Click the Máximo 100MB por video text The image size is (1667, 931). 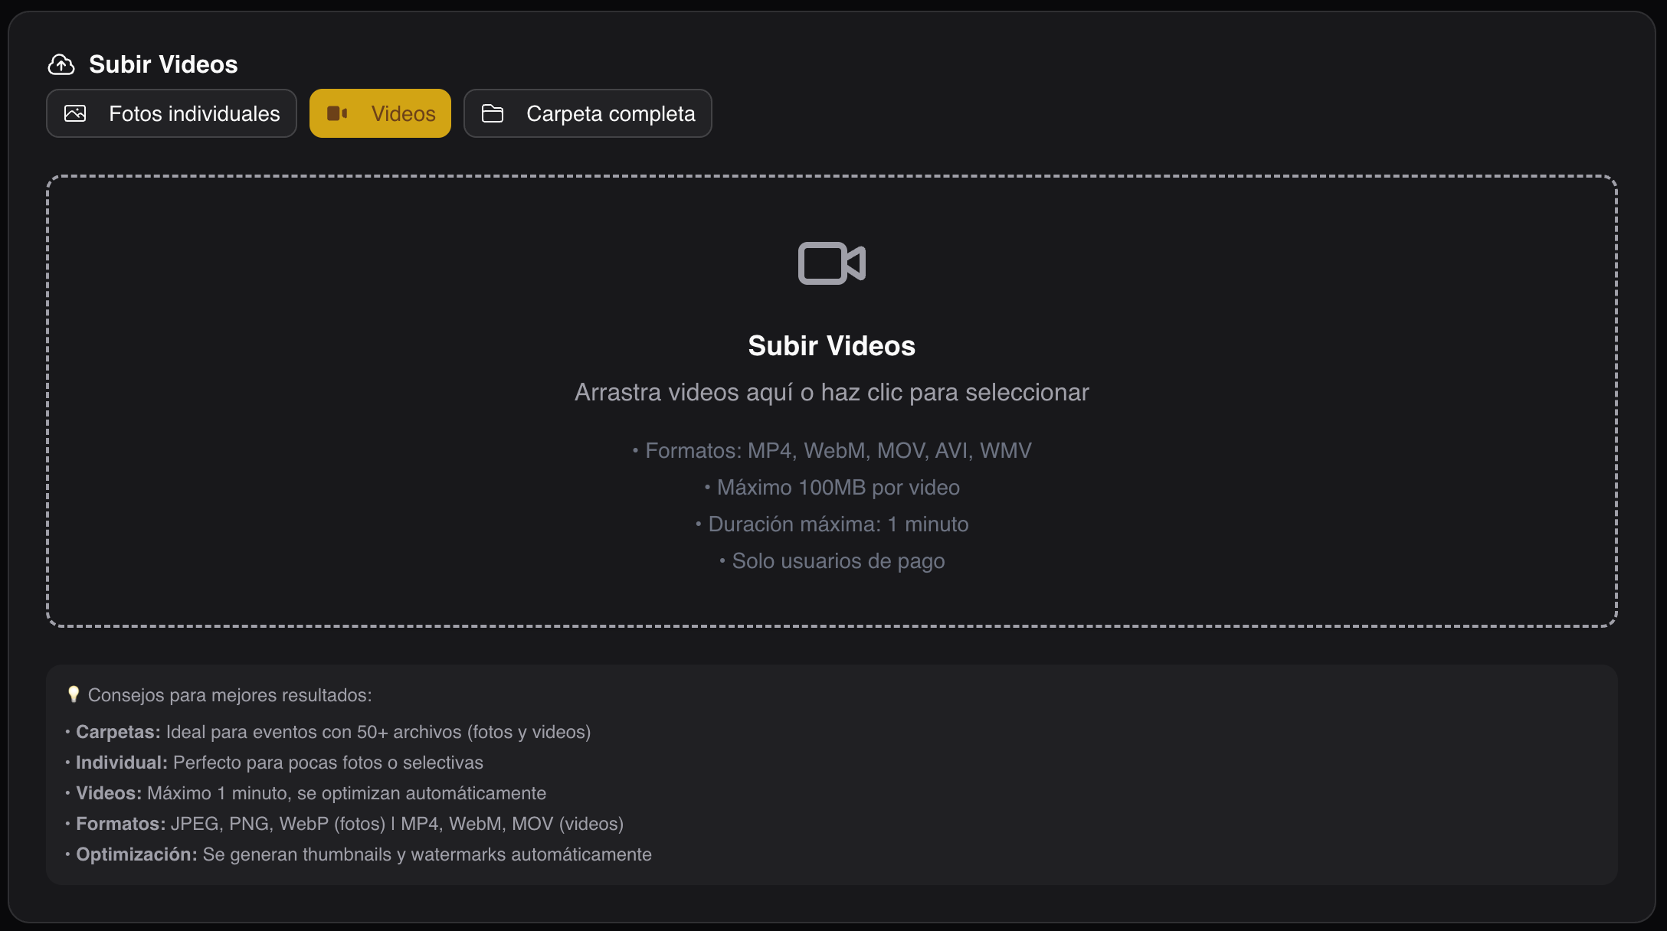[x=831, y=487]
